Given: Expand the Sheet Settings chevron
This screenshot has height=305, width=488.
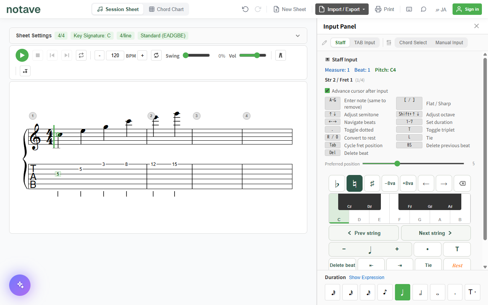Looking at the screenshot, I should [298, 36].
